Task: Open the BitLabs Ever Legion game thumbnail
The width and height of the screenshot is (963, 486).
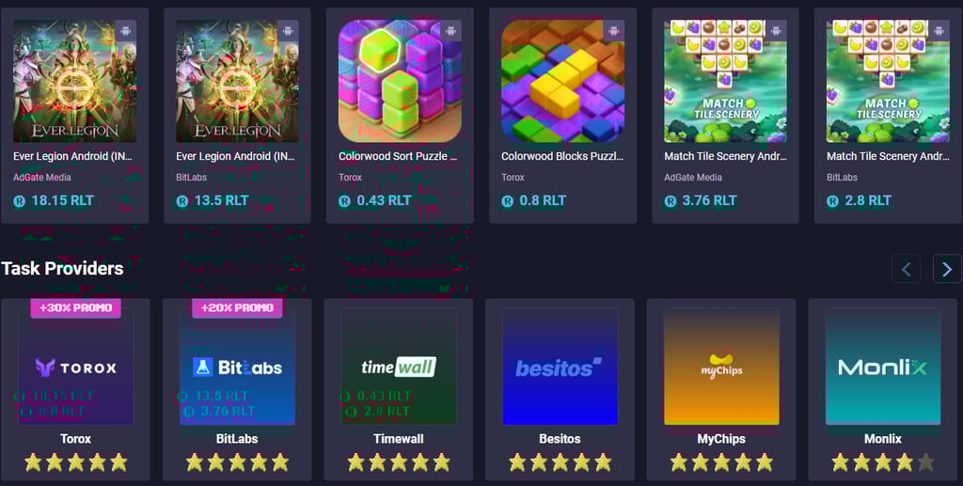Action: click(x=238, y=81)
